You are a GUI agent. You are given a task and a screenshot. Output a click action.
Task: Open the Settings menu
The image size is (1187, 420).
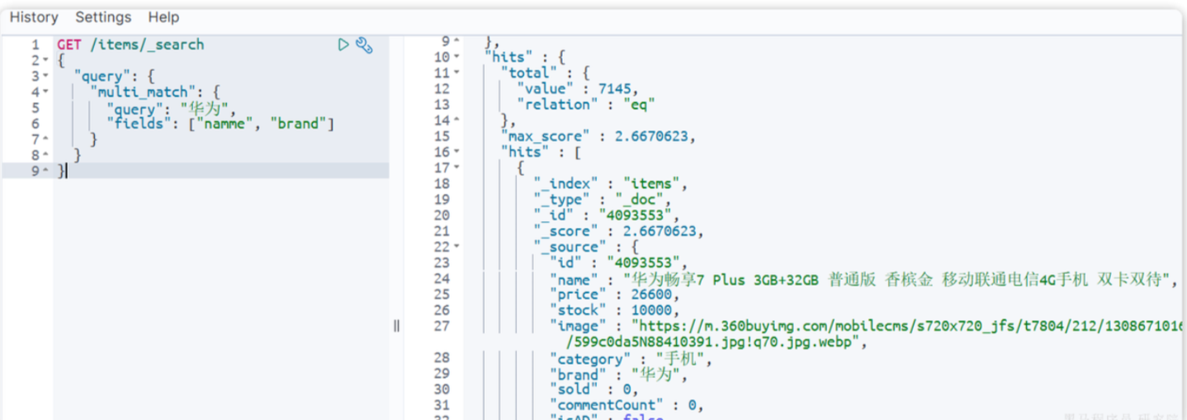103,17
